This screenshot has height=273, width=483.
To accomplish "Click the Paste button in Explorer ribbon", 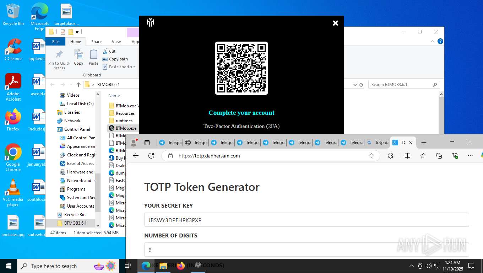I will (x=93, y=58).
